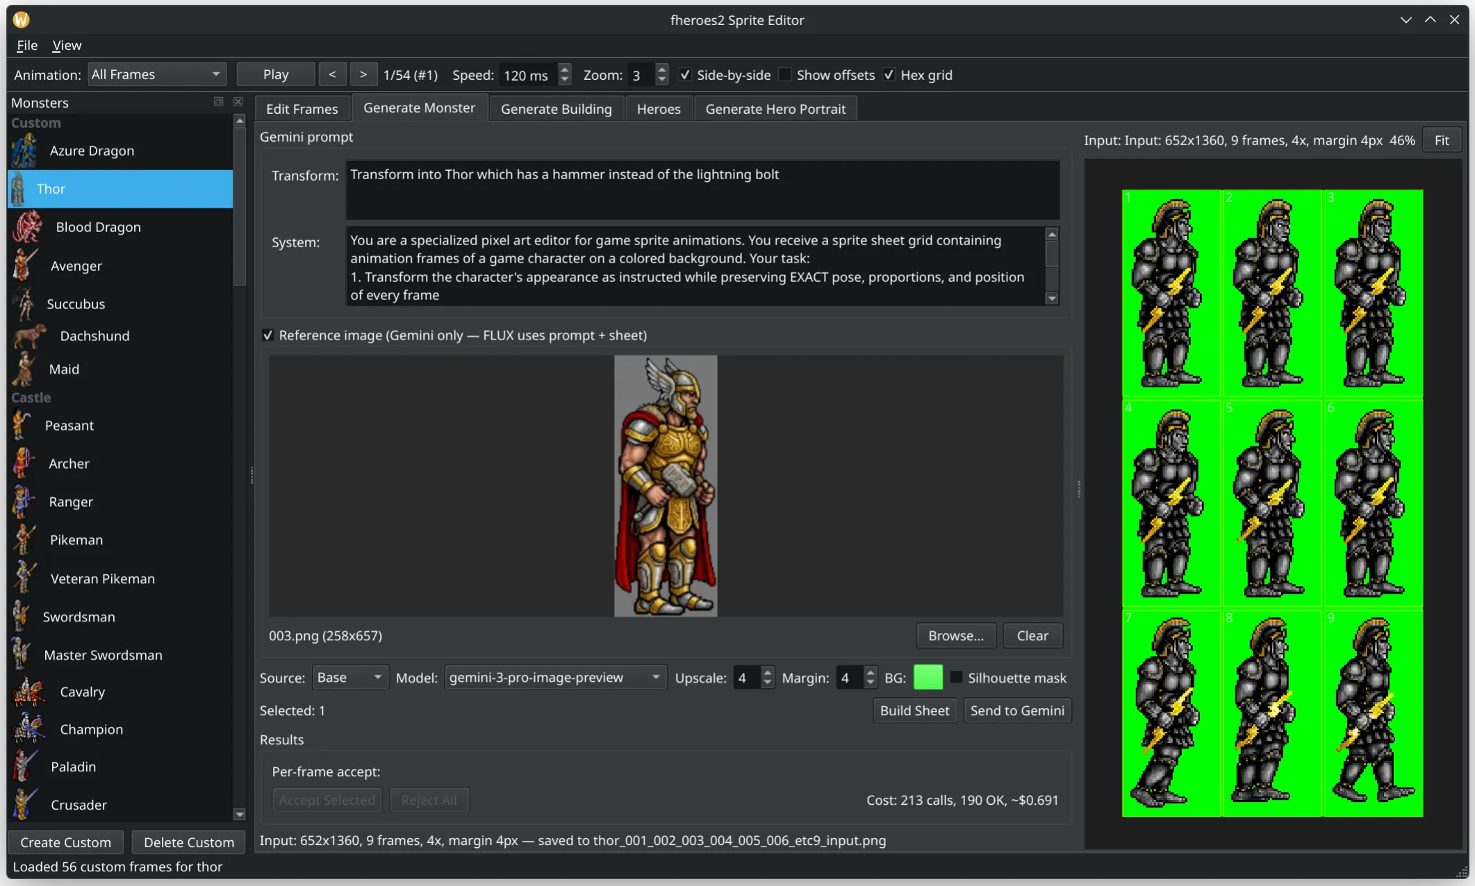Click the Avenger sprite icon
This screenshot has height=886, width=1475.
click(25, 265)
